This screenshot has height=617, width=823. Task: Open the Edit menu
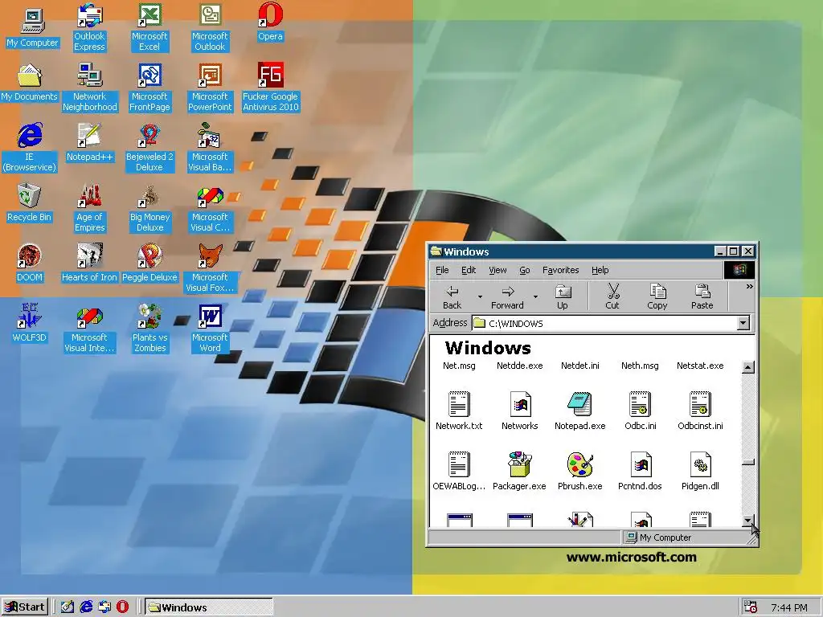pyautogui.click(x=469, y=270)
